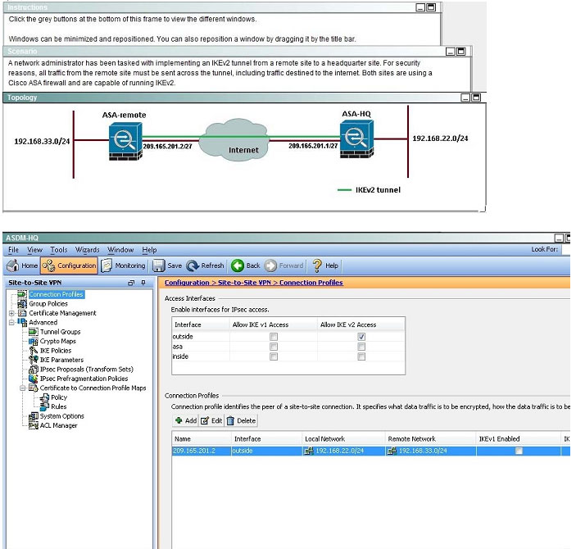576x549 pixels.
Task: Sort by the Name column header
Action: click(202, 439)
